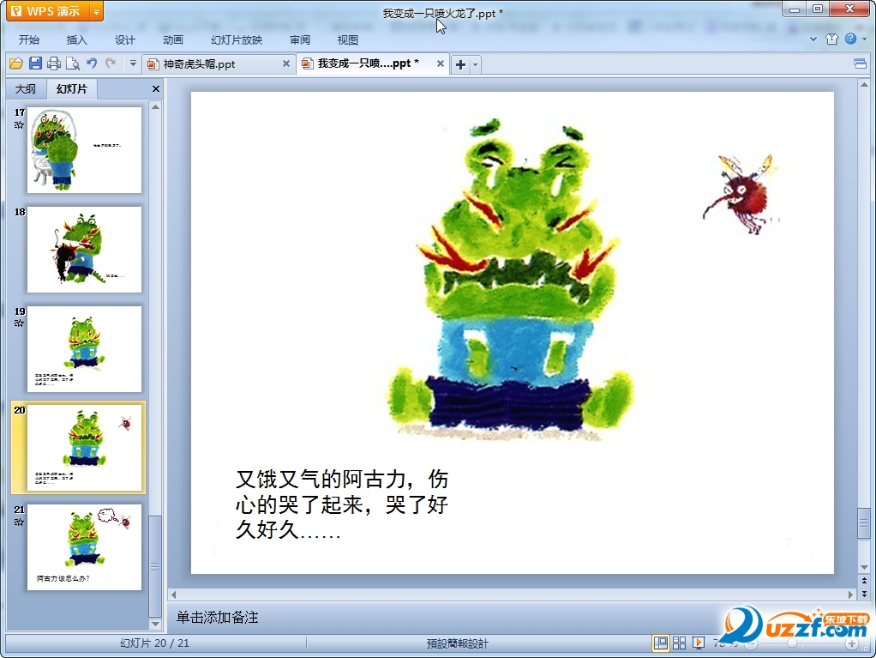Switch to the 幻灯片 slides tab
This screenshot has height=658, width=876.
point(71,89)
